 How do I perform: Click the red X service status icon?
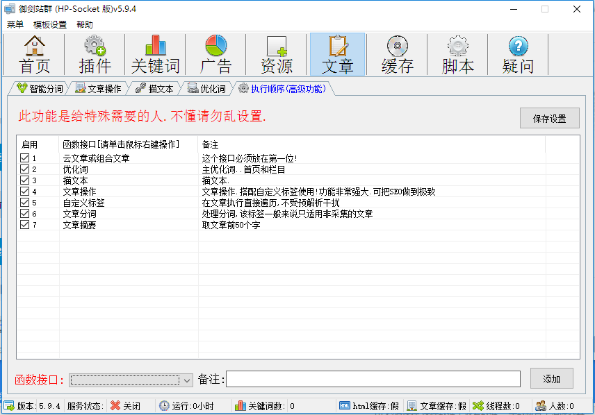115,405
